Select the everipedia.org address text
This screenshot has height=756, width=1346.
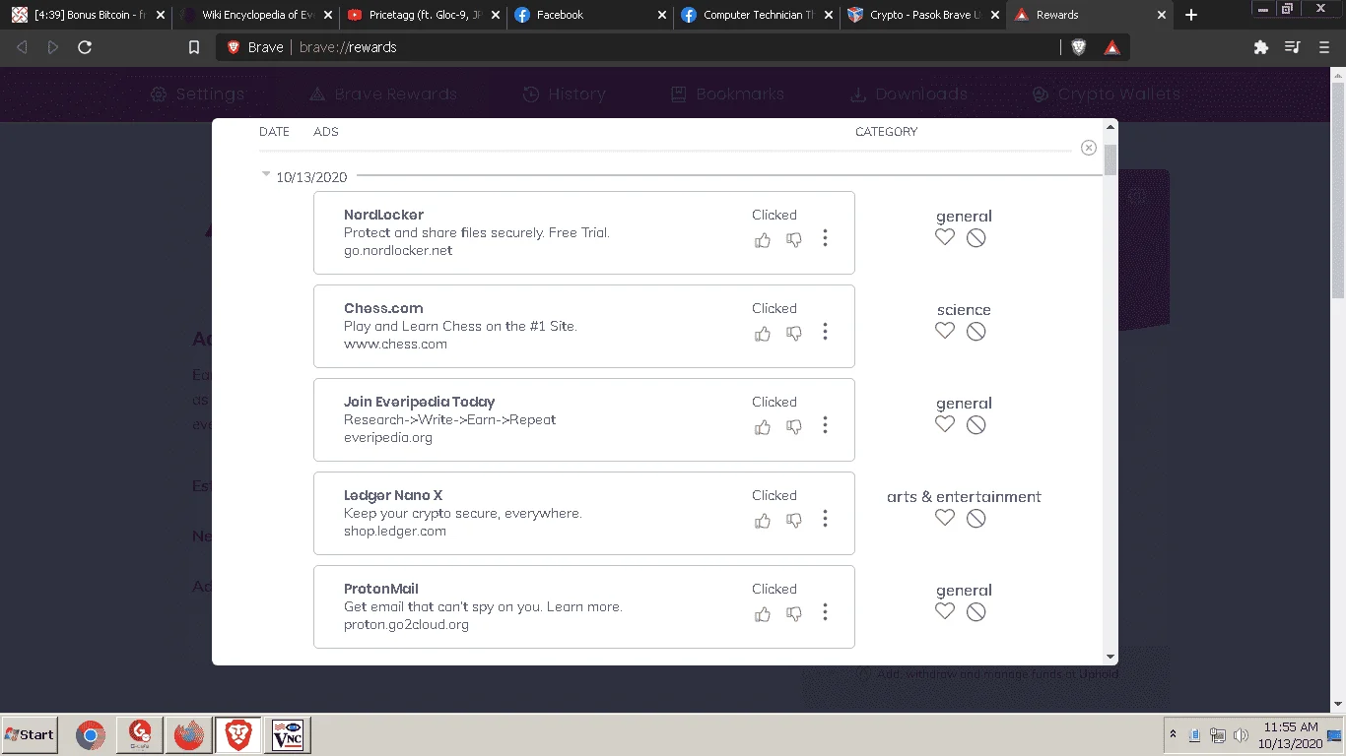(x=388, y=438)
